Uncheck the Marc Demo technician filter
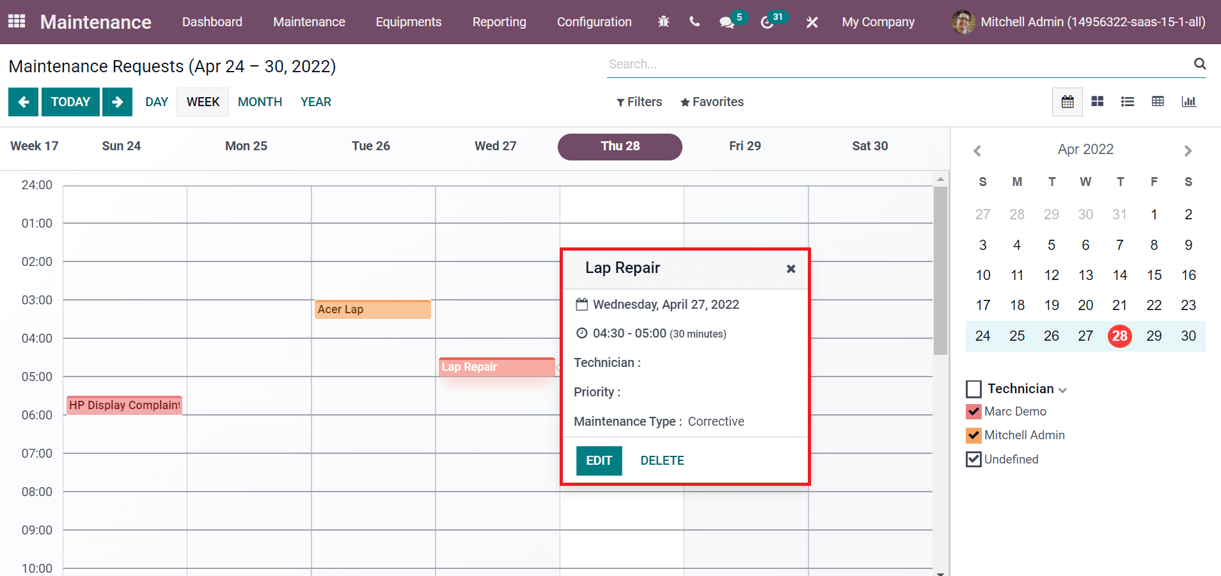1221x576 pixels. tap(973, 412)
